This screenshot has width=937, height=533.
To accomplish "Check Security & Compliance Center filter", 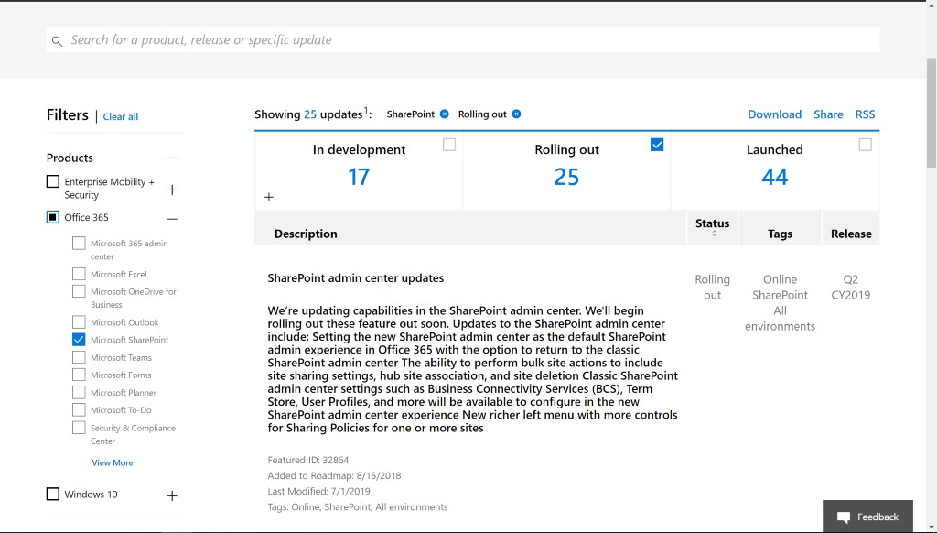I will (79, 428).
